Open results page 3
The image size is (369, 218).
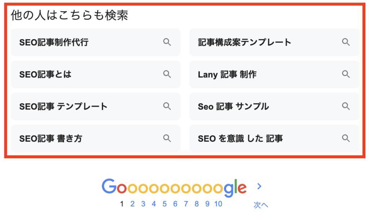143,204
